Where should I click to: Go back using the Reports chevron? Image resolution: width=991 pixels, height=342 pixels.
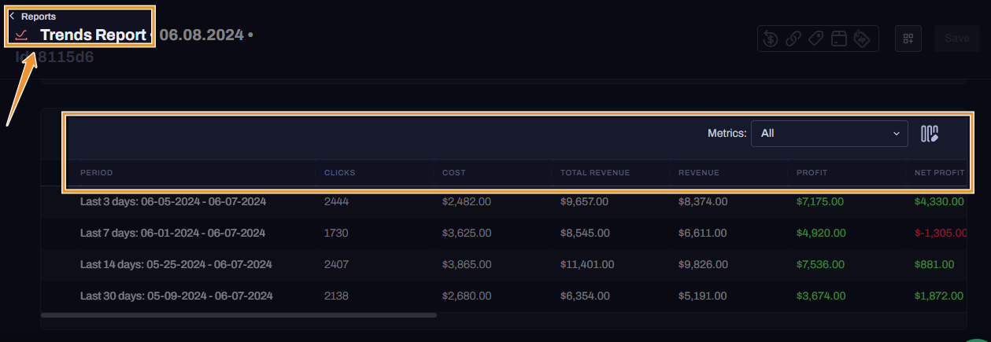pyautogui.click(x=12, y=16)
